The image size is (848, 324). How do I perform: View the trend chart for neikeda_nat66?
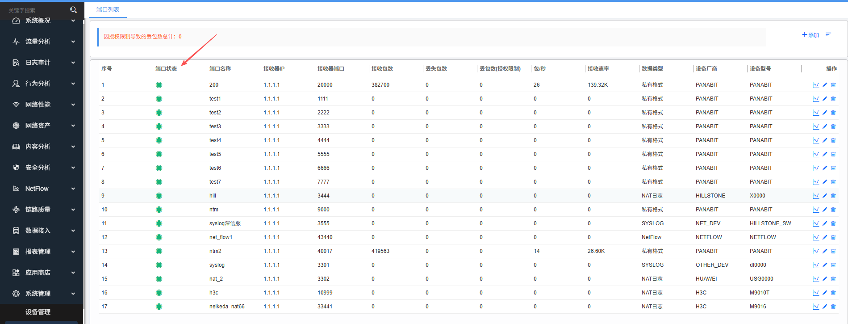click(815, 307)
